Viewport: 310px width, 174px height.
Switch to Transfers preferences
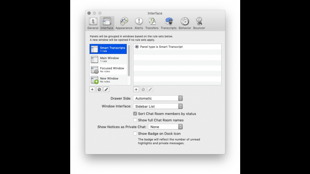[152, 23]
